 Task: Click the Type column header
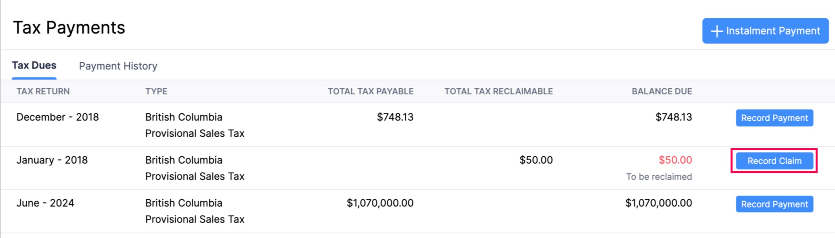click(x=156, y=92)
